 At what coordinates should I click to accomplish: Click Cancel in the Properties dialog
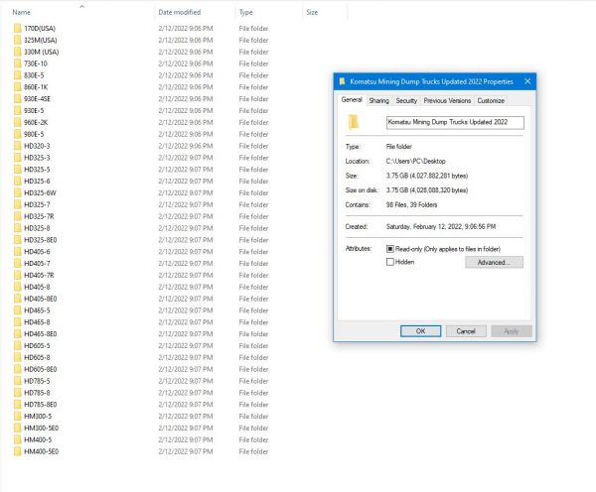(x=466, y=331)
